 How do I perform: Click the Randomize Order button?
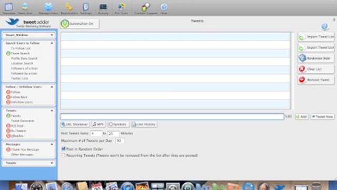pos(316,59)
